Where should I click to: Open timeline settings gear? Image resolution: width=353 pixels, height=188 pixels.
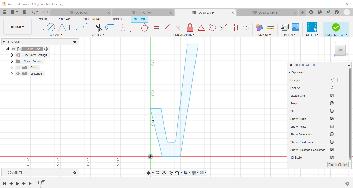pos(347,184)
